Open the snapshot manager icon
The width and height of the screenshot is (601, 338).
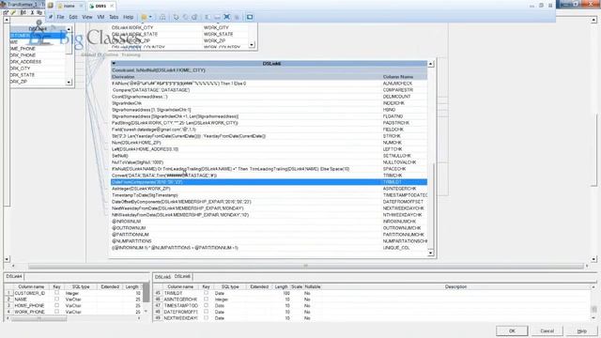click(x=194, y=17)
